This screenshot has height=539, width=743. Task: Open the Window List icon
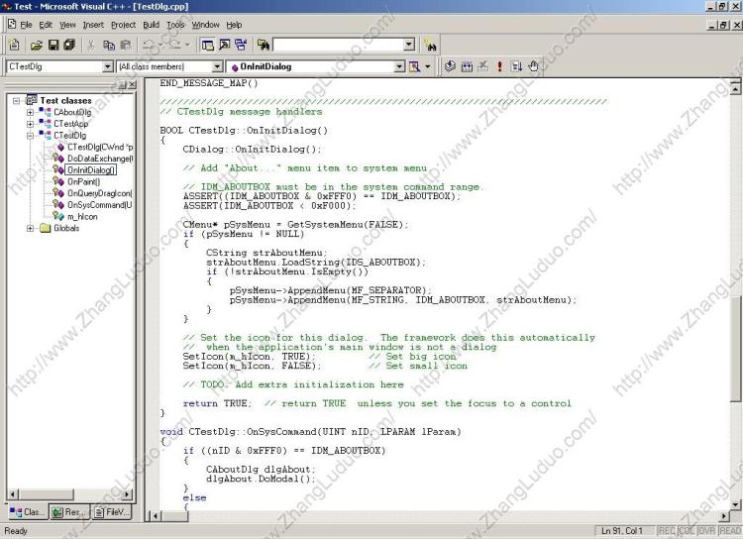pos(241,45)
